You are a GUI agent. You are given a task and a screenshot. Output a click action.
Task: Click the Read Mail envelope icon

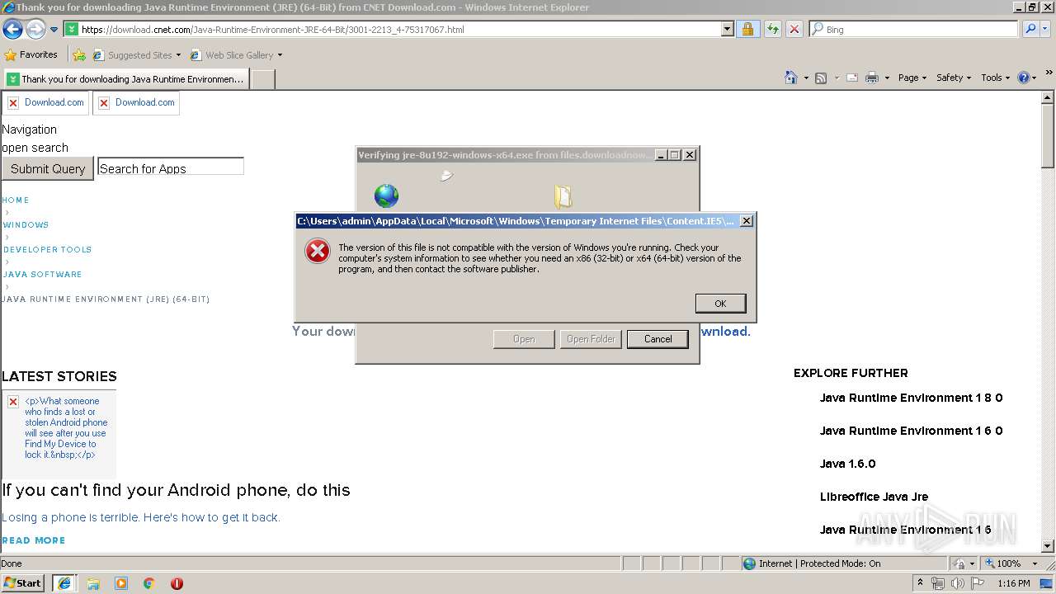click(851, 78)
